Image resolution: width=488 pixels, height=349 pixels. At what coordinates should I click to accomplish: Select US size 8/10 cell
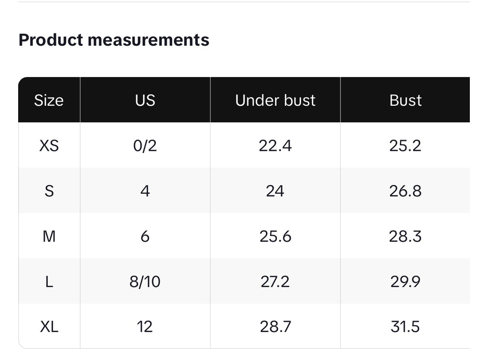pos(145,282)
